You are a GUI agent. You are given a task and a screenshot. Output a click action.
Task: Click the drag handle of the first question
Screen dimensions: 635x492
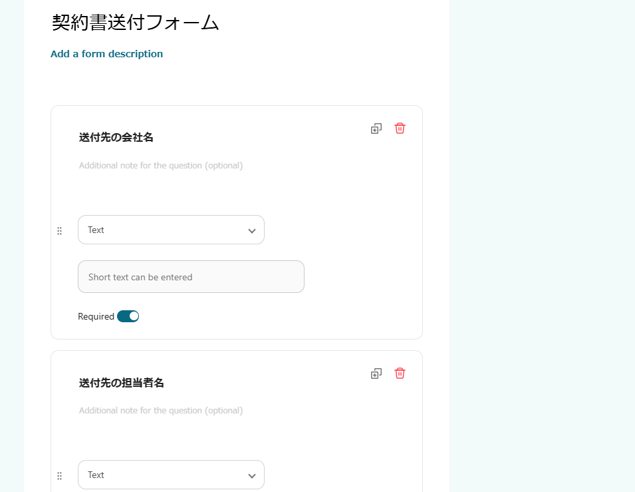coord(59,230)
